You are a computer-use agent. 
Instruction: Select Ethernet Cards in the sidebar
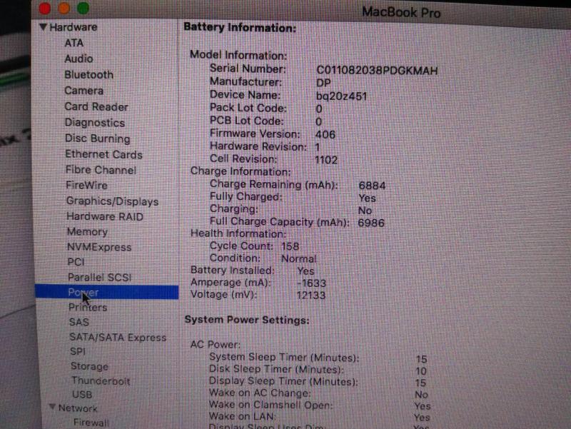tap(103, 154)
